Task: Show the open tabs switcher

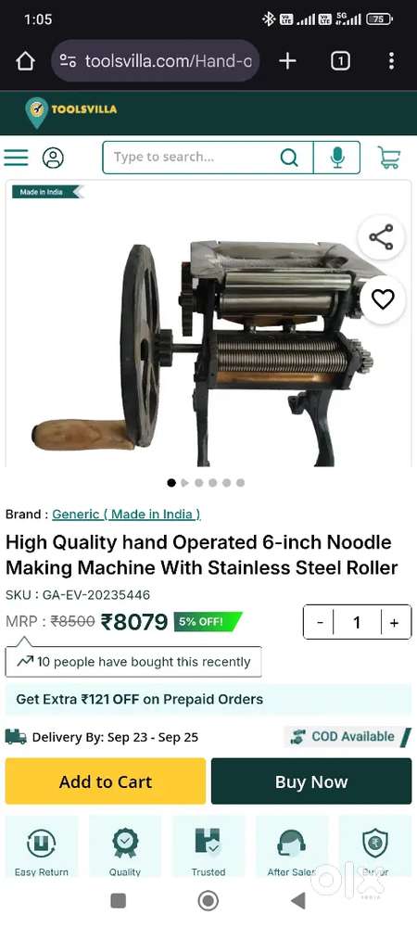Action: 340,61
